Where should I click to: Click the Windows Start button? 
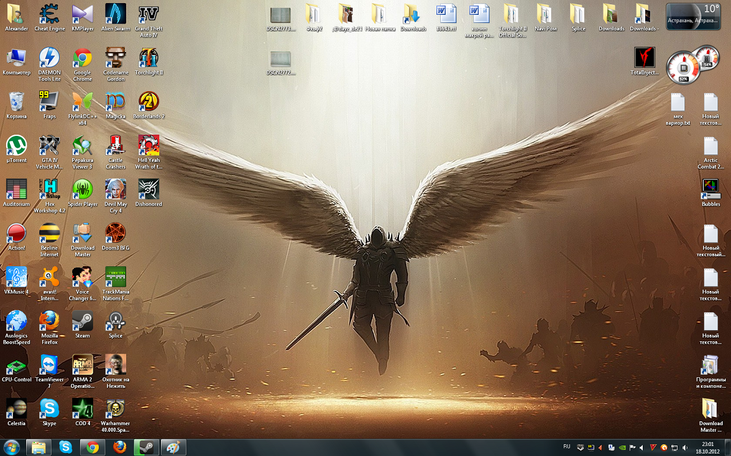pos(11,448)
